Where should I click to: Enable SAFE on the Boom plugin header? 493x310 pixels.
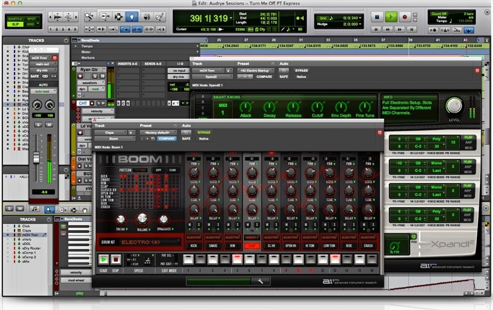[x=185, y=139]
